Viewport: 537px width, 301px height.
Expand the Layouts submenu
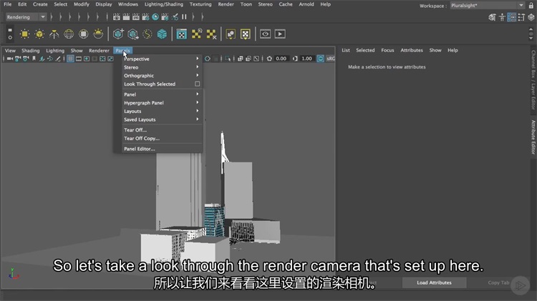(x=161, y=111)
